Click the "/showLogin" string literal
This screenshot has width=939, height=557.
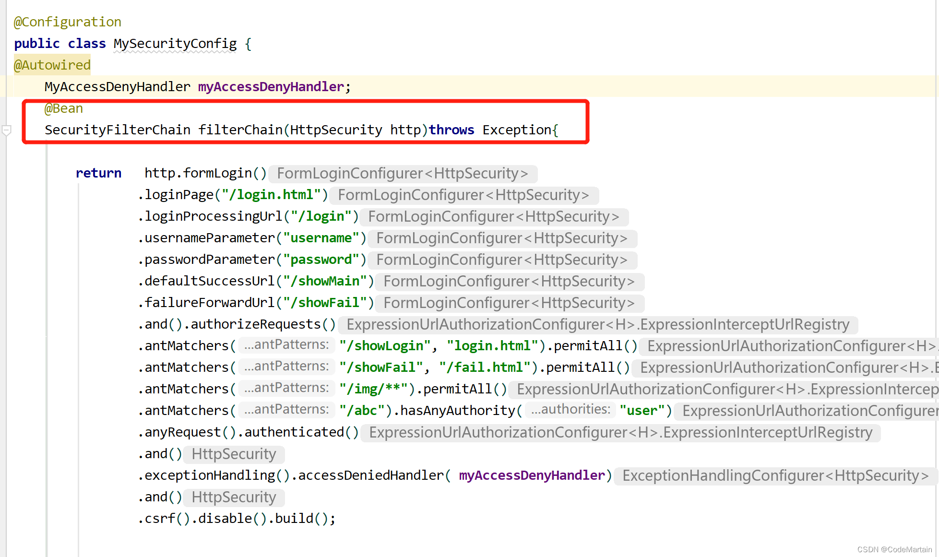385,346
